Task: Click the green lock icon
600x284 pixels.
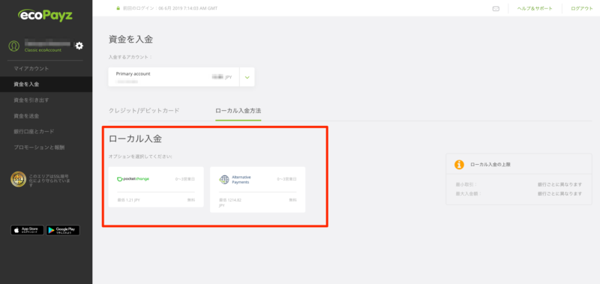Action: click(118, 8)
